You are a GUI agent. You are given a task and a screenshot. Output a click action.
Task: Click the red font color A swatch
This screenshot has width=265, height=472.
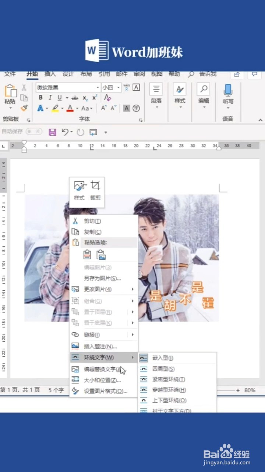point(70,108)
